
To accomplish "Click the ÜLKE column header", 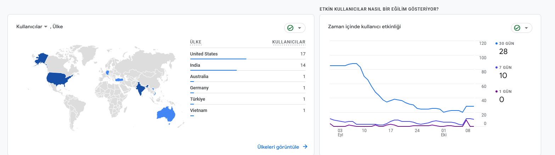I will tap(196, 42).
